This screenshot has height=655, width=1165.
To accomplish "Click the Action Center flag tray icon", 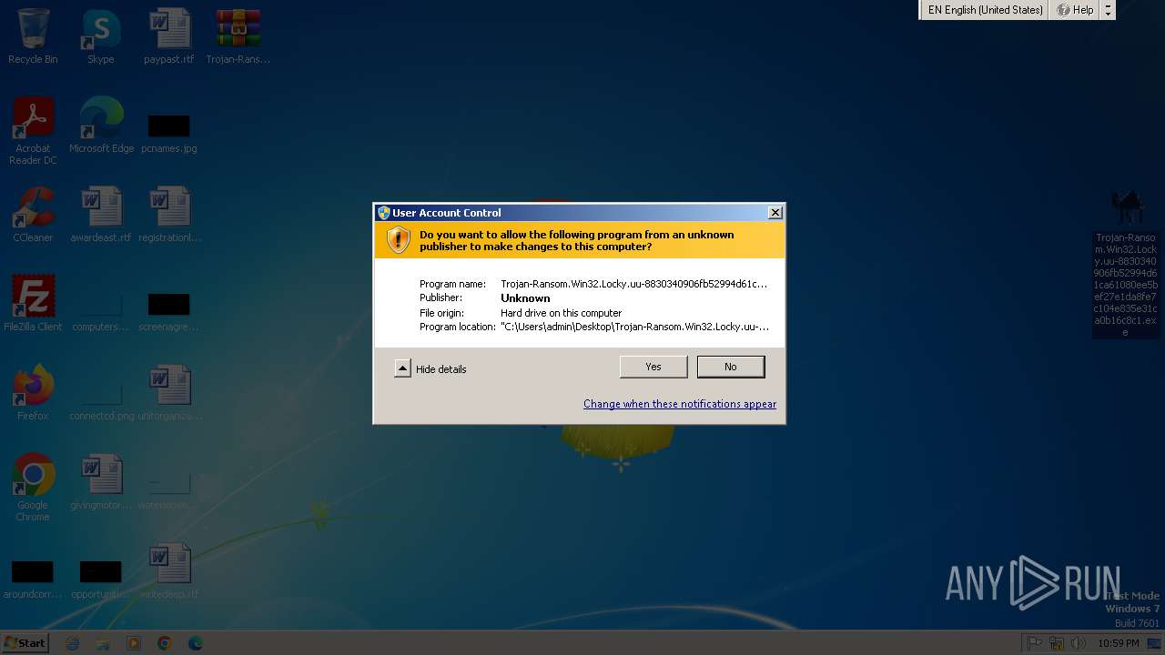I will (x=1035, y=643).
